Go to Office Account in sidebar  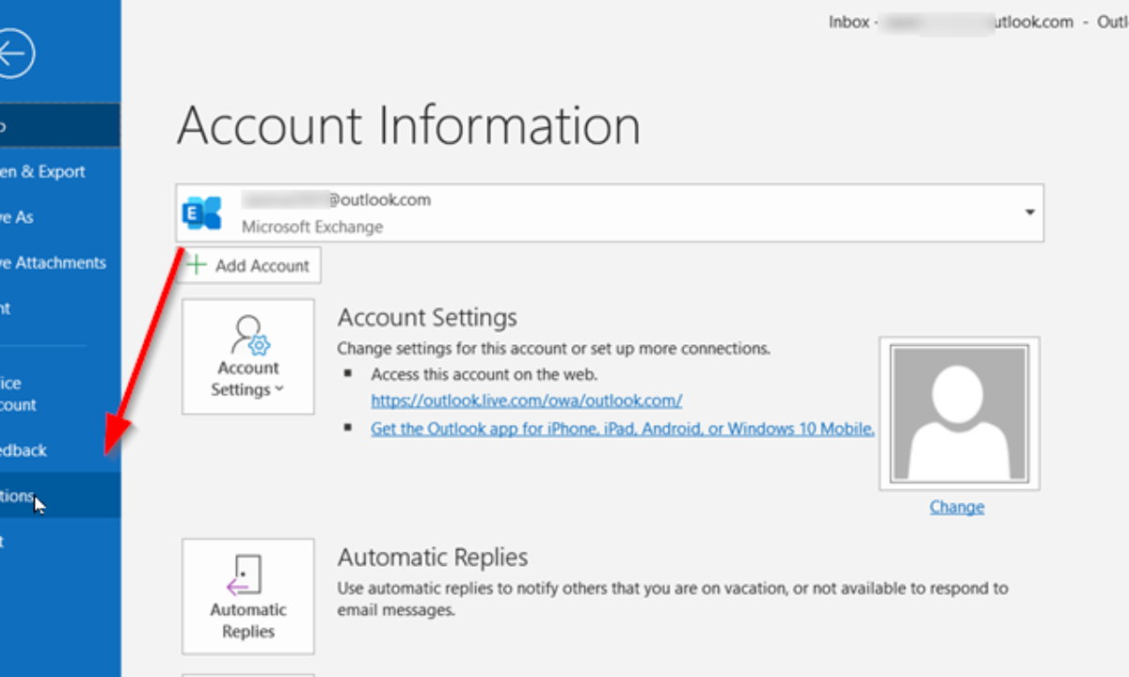click(21, 394)
